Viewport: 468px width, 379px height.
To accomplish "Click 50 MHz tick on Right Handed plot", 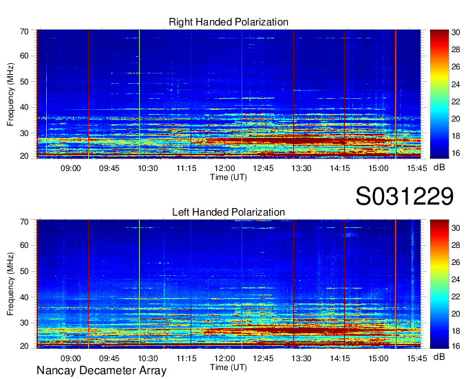I will click(24, 82).
